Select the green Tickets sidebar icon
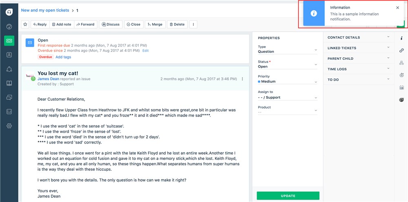 click(9, 40)
